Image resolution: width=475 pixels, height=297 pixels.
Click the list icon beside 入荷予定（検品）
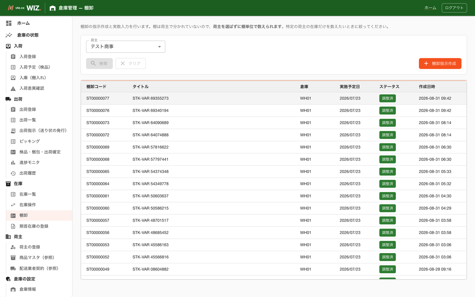13,67
